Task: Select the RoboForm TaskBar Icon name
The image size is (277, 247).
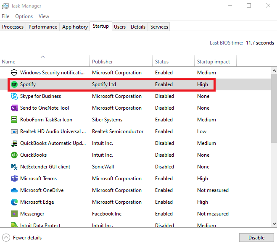Action: click(x=46, y=120)
